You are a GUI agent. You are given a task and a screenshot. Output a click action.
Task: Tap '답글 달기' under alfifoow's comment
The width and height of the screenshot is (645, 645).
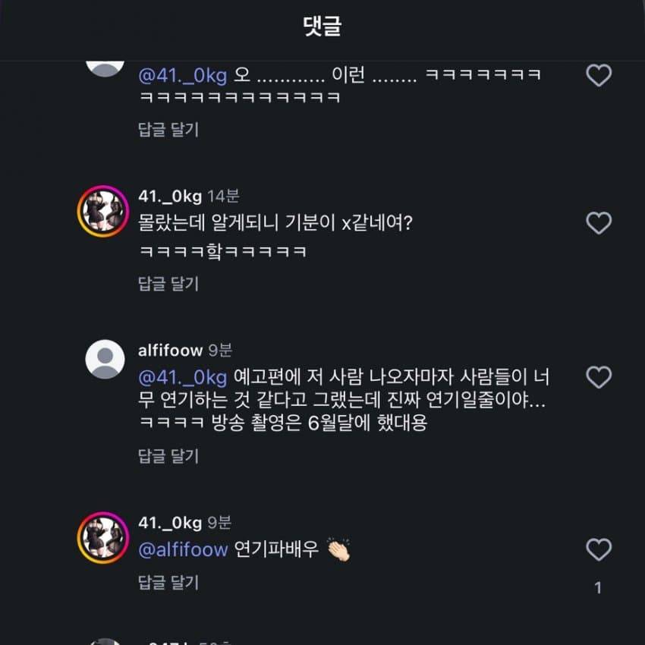tap(168, 456)
